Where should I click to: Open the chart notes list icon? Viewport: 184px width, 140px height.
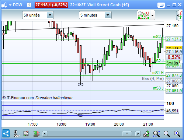click(26, 133)
